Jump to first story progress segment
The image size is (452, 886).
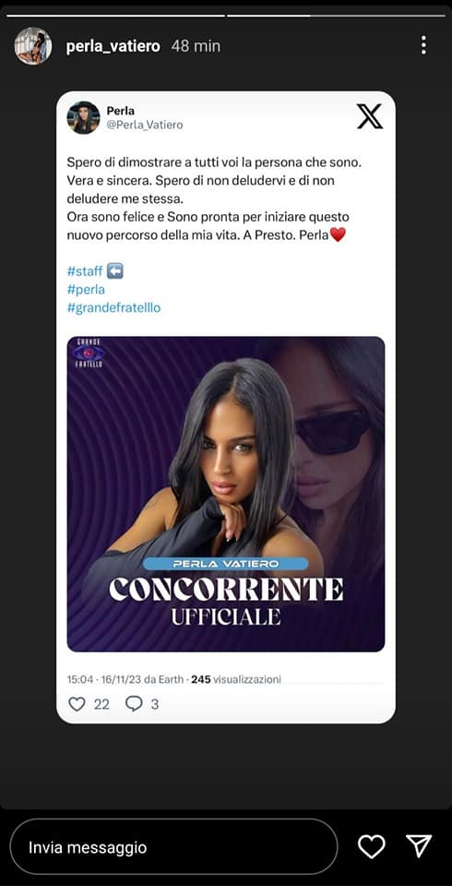pos(115,16)
